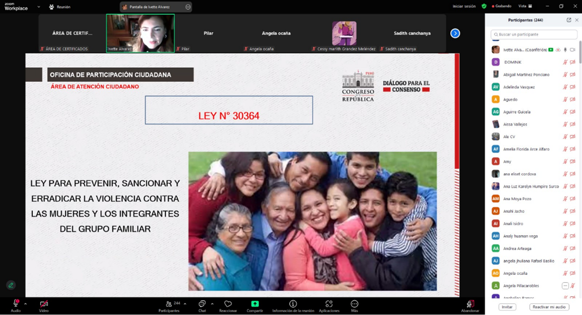Turn on camera with the Video button
This screenshot has height=315, width=582.
coord(44,305)
